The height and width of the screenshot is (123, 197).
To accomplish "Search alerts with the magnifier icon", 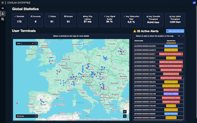I will tap(179, 36).
